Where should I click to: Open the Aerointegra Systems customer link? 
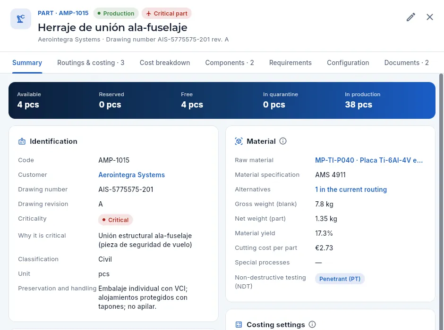[x=131, y=175]
